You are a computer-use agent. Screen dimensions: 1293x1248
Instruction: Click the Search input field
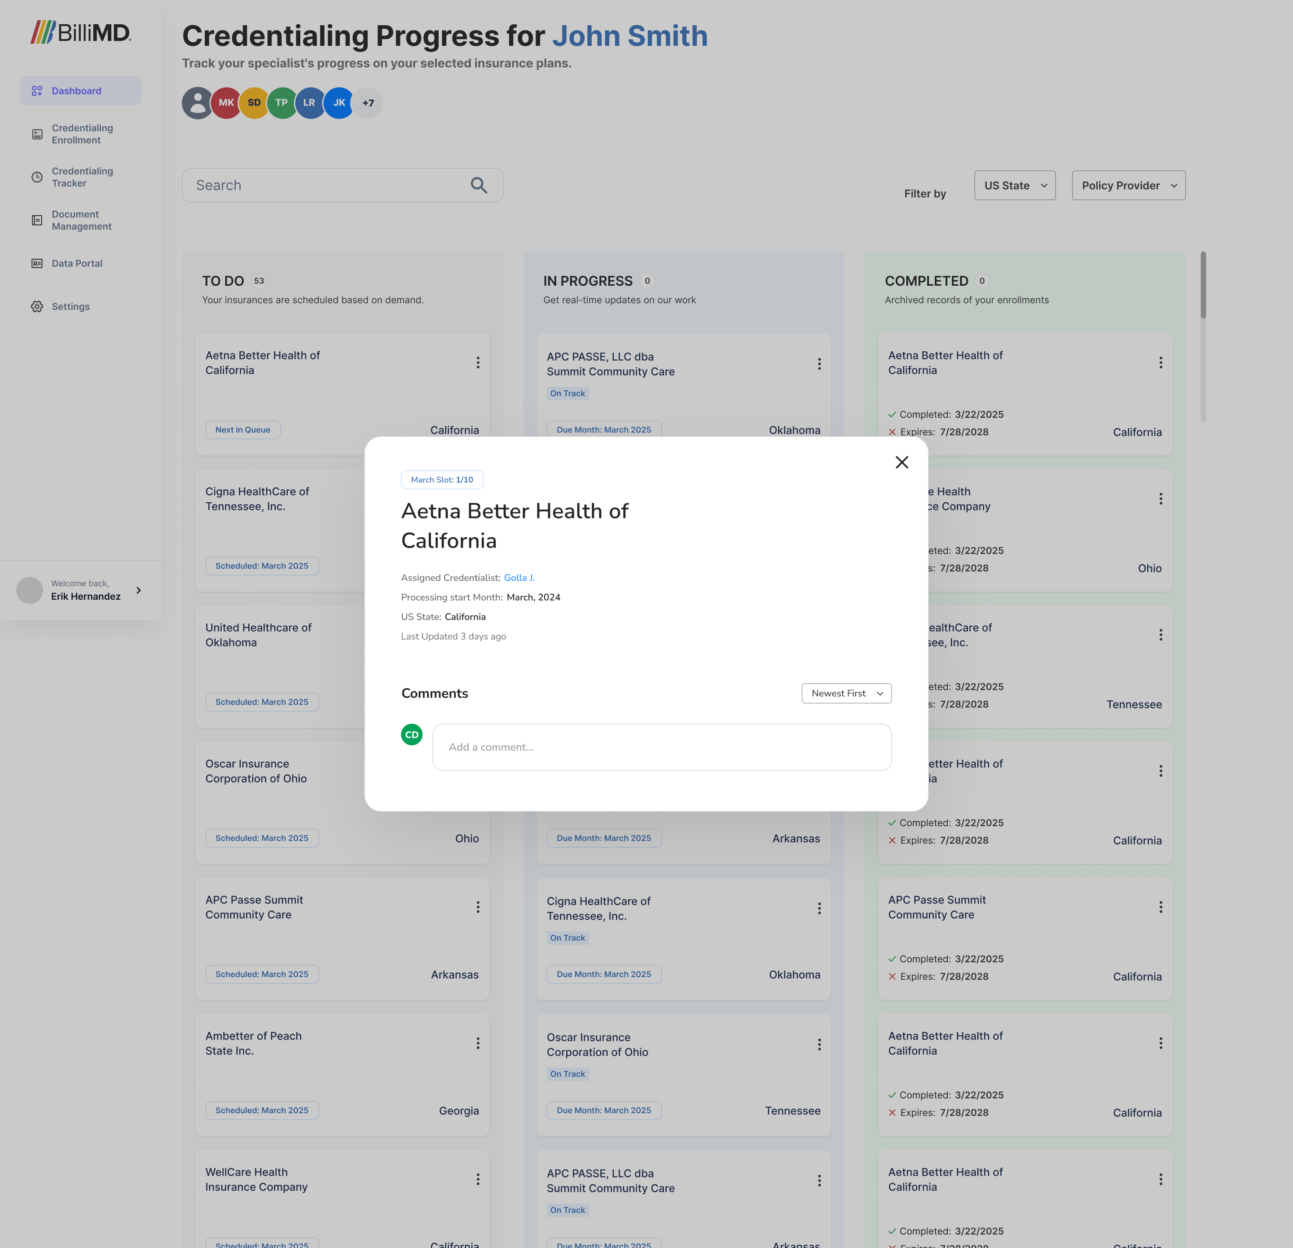pyautogui.click(x=343, y=186)
